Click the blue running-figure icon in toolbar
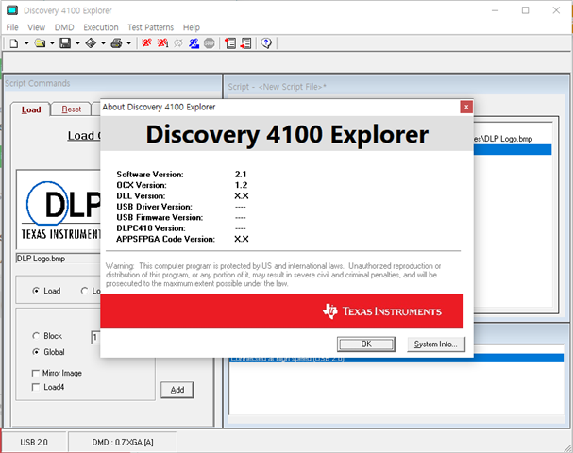The image size is (573, 453). (x=194, y=43)
